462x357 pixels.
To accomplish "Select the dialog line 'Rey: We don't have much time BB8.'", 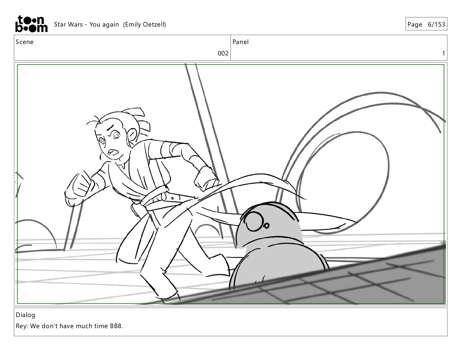I will coord(69,326).
